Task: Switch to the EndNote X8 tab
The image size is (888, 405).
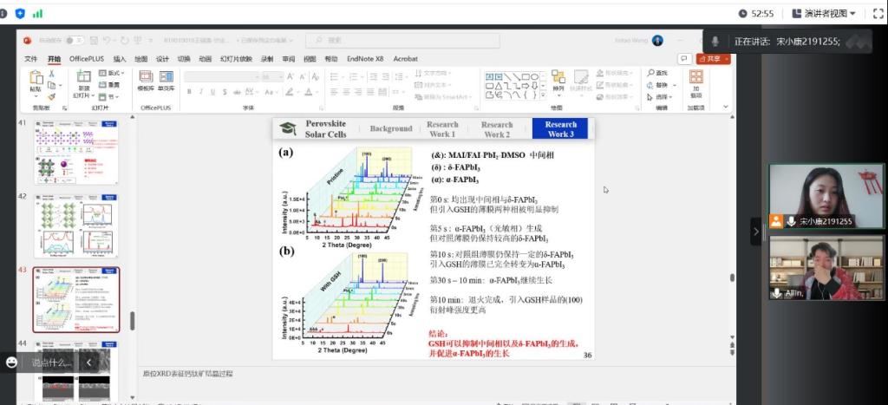Action: coord(365,59)
